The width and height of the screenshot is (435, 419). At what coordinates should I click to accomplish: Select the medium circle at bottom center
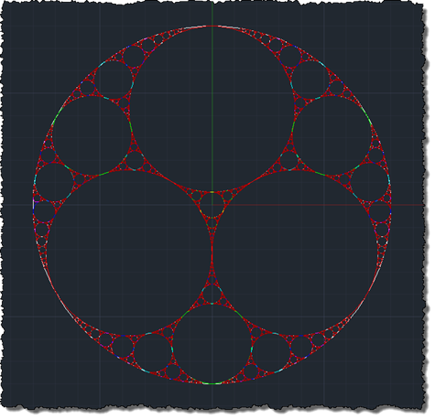click(212, 344)
